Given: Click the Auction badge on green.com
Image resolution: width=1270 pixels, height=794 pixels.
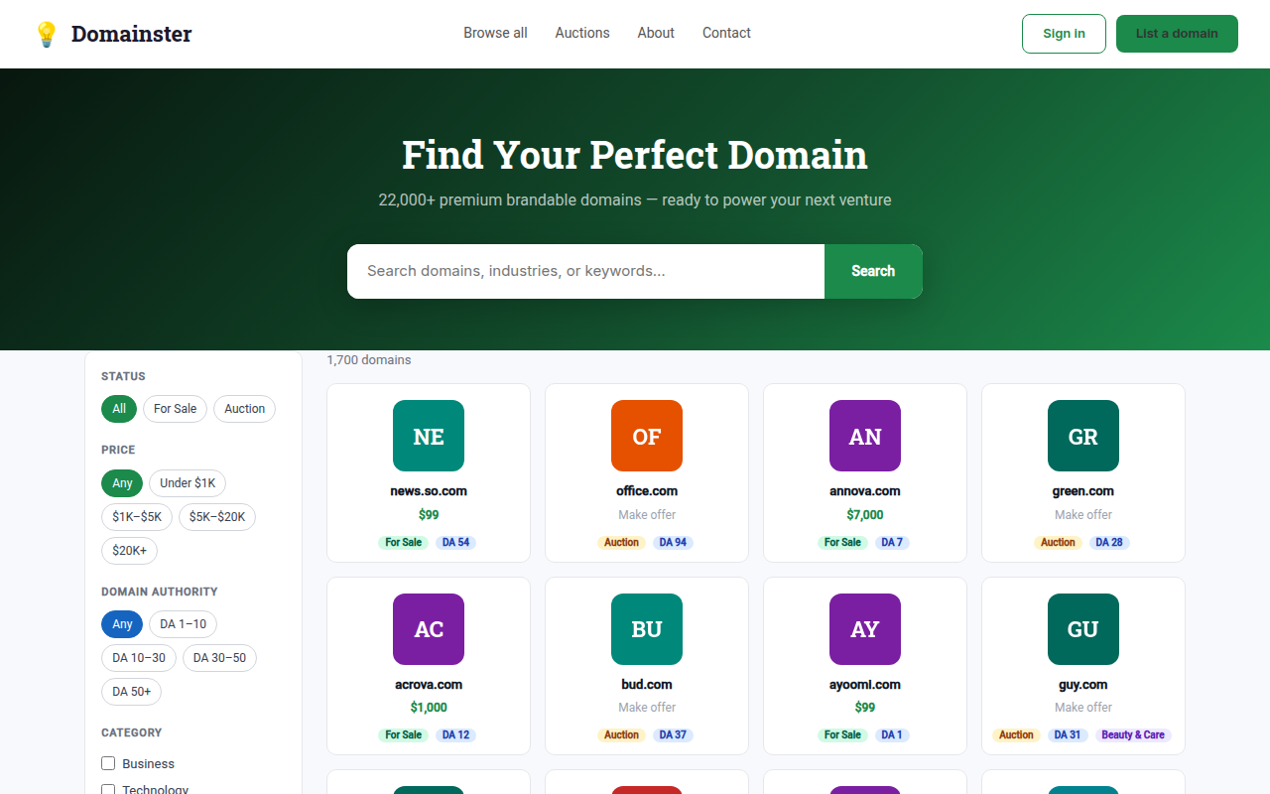Looking at the screenshot, I should [1058, 543].
